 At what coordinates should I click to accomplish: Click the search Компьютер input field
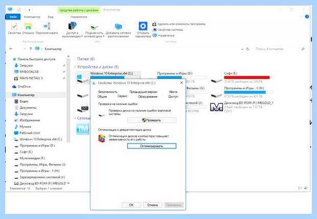278,49
